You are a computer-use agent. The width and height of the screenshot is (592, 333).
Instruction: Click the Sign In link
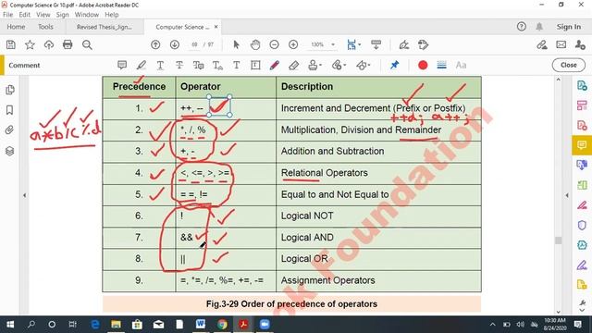(569, 27)
